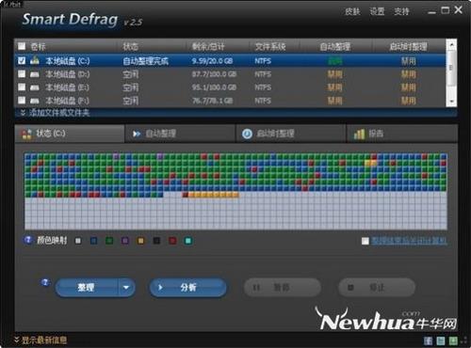Click the 整理 defrag button
This screenshot has width=471, height=348.
pyautogui.click(x=86, y=287)
